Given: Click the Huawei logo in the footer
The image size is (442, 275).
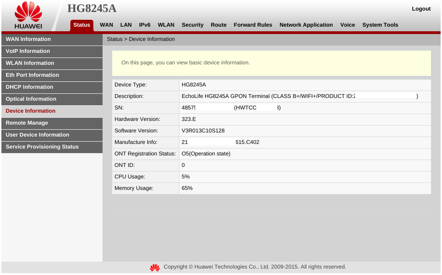Looking at the screenshot, I should tap(155, 267).
